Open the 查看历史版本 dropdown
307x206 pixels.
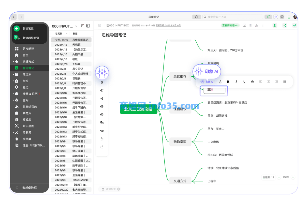[230, 25]
